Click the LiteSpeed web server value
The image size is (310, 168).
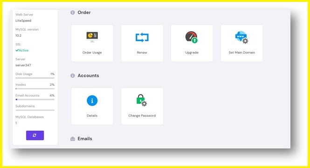click(x=23, y=20)
